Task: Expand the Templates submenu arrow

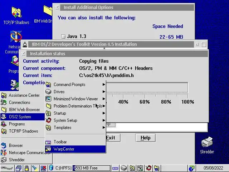Action: 104,128
